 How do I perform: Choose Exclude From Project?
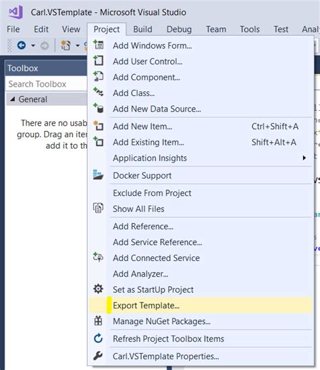[201, 193]
